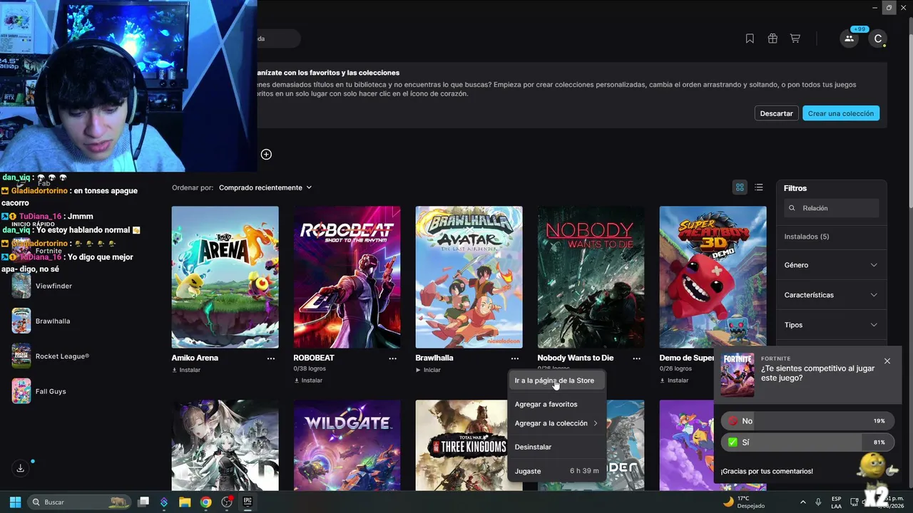Click microphone icon in system tray
This screenshot has width=913, height=513.
click(x=818, y=502)
